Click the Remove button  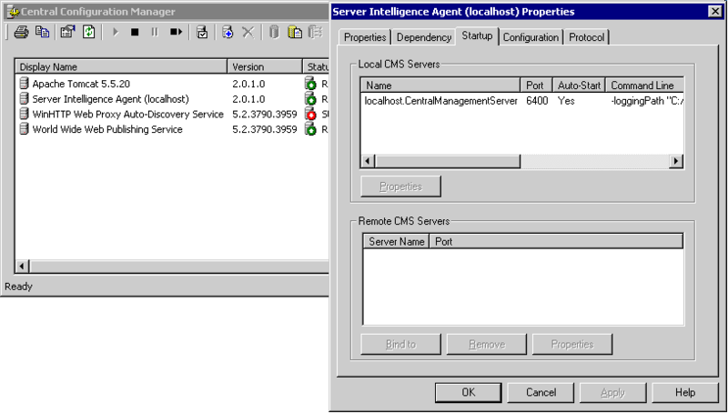(x=487, y=345)
